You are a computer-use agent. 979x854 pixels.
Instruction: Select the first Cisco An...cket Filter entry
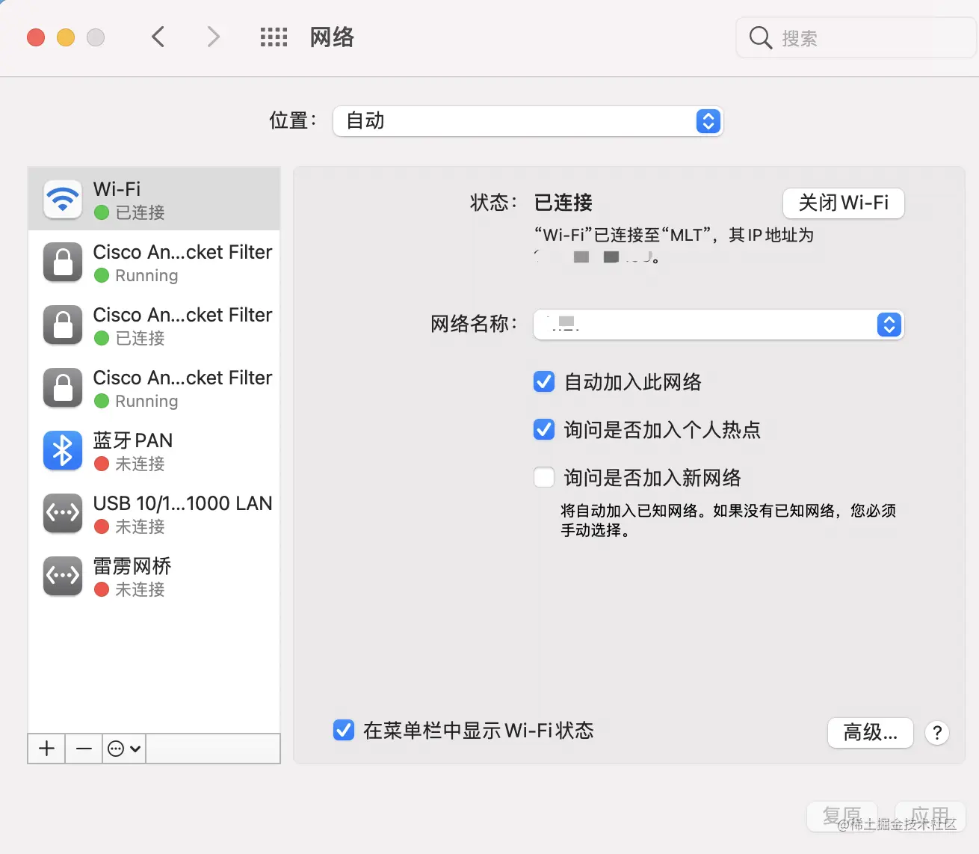pos(154,262)
